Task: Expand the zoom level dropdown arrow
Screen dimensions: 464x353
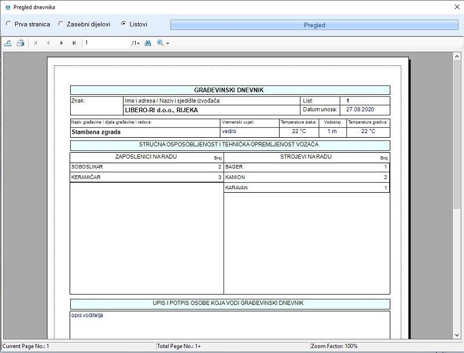Action: point(168,43)
